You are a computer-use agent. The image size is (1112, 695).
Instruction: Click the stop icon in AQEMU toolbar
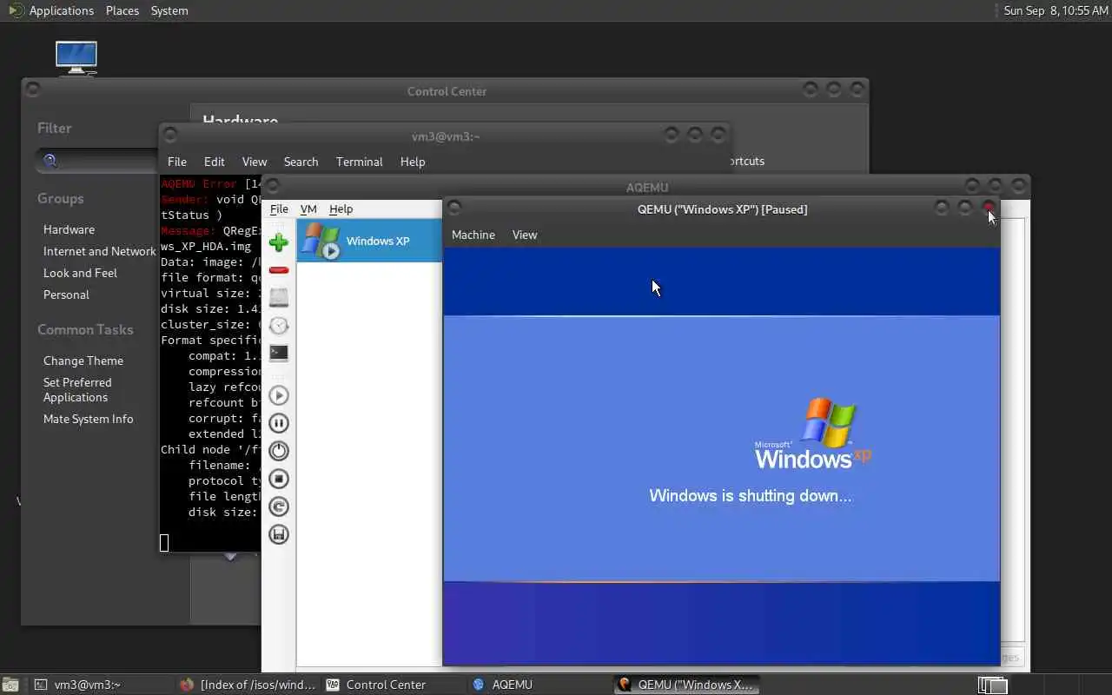click(x=279, y=479)
